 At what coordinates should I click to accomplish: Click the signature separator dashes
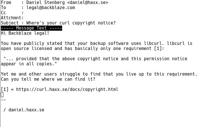point(3,100)
